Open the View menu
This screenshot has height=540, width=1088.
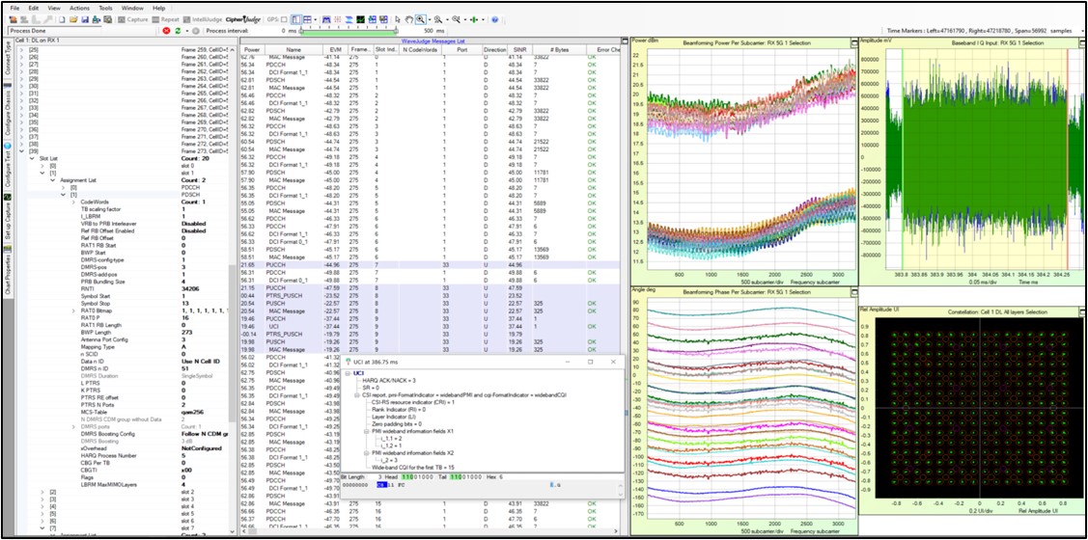pyautogui.click(x=53, y=8)
